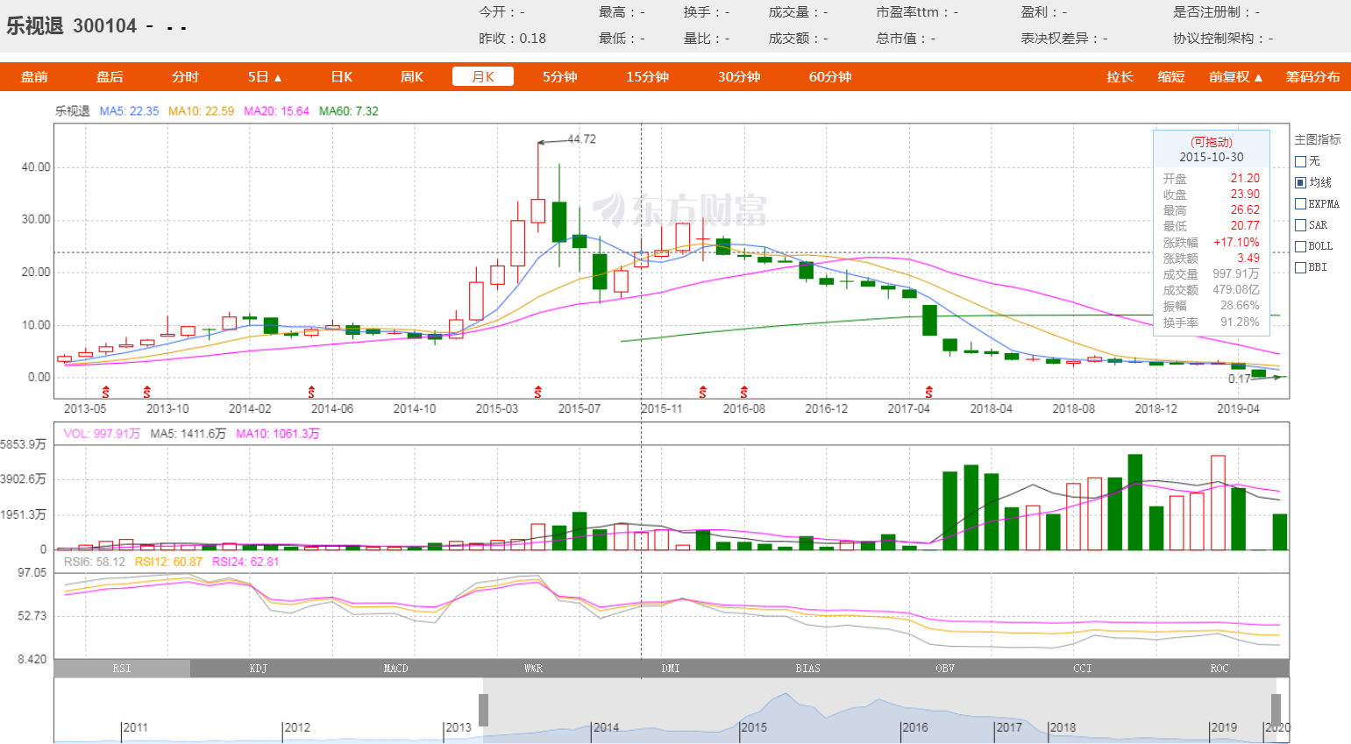Select the 月K monthly candlestick tab

click(483, 77)
